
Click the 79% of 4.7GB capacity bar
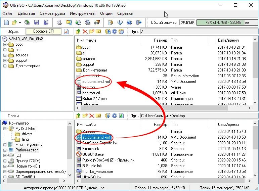pyautogui.click(x=227, y=22)
